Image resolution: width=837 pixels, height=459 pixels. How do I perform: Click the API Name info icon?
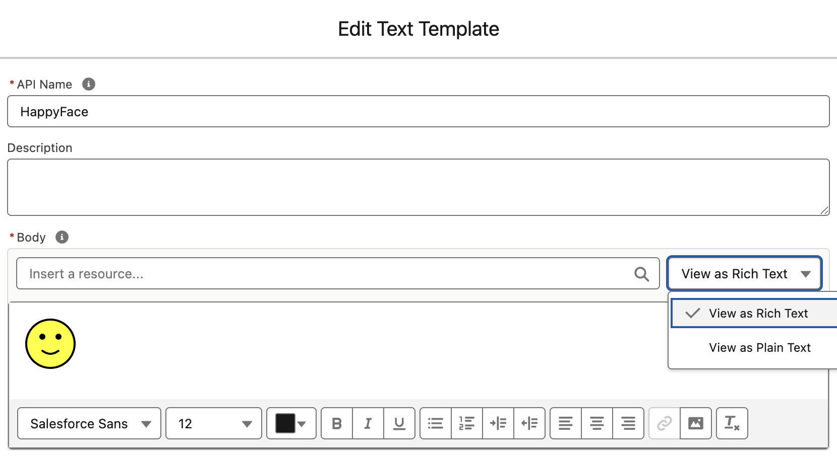(89, 84)
